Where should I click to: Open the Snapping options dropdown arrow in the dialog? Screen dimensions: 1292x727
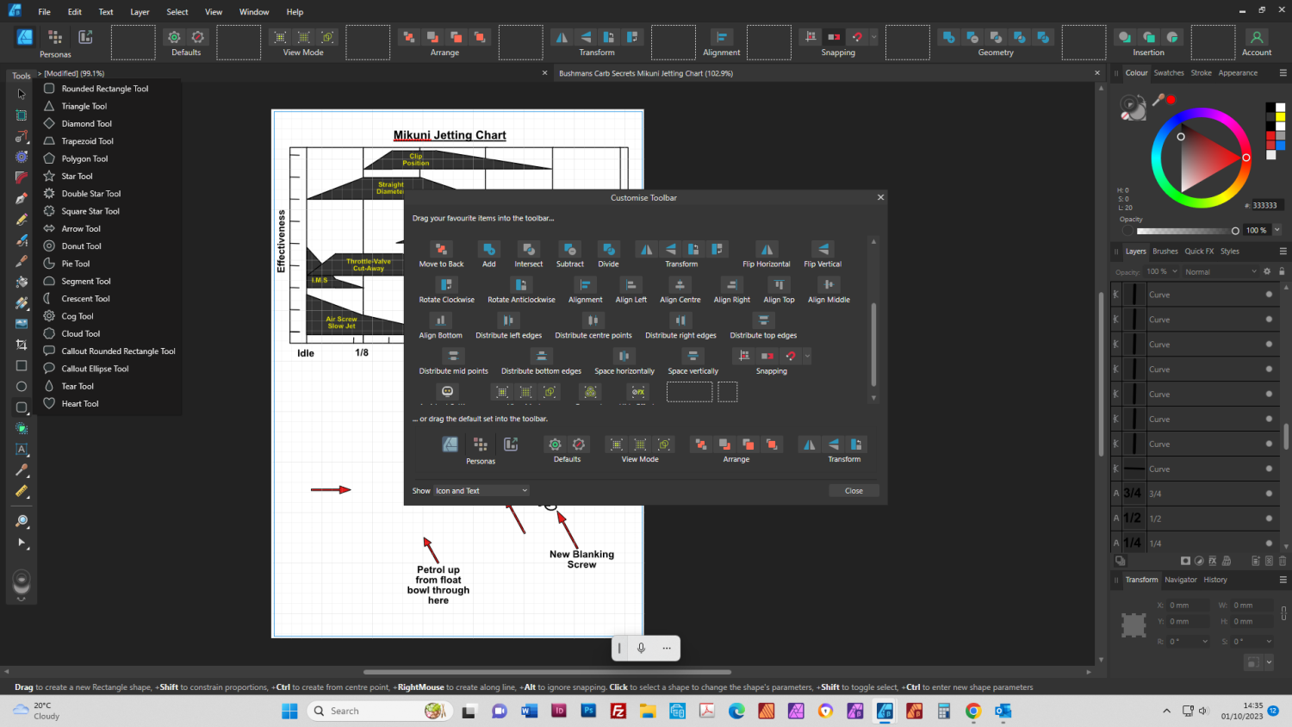[806, 355]
